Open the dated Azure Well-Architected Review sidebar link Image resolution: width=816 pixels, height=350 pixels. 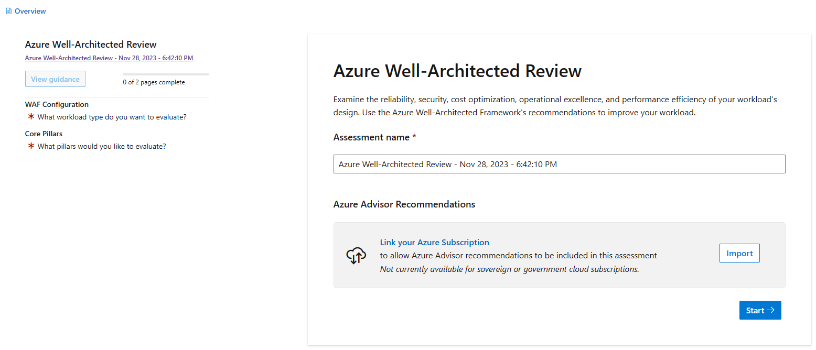109,58
